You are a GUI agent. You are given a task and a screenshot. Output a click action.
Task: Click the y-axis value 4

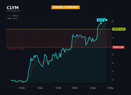click(x=113, y=63)
